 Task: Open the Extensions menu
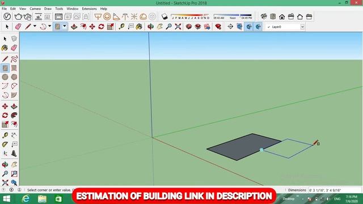[90, 8]
